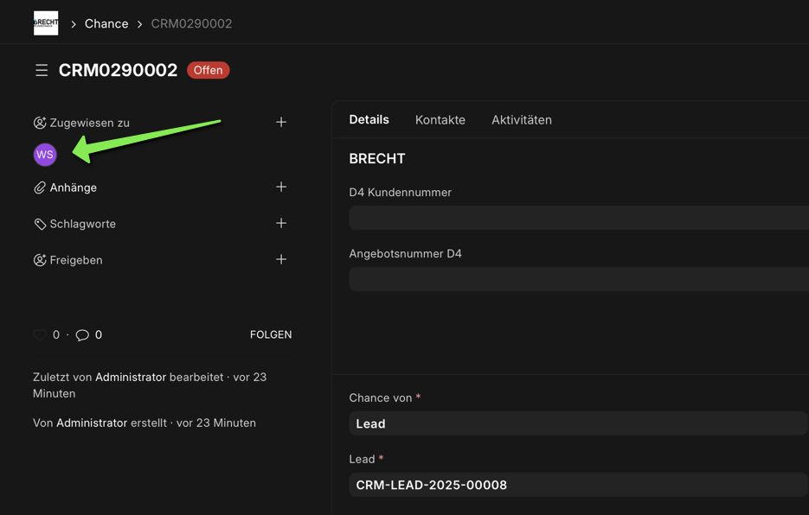Select the Details tab
The image size is (809, 515).
coord(369,120)
